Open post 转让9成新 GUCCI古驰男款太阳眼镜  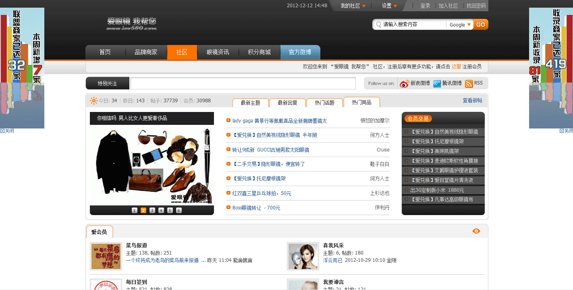pos(271,150)
